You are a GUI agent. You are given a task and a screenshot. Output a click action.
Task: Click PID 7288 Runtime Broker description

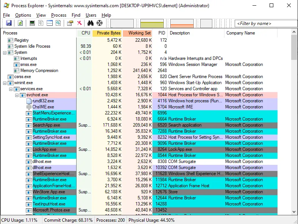tap(182, 131)
